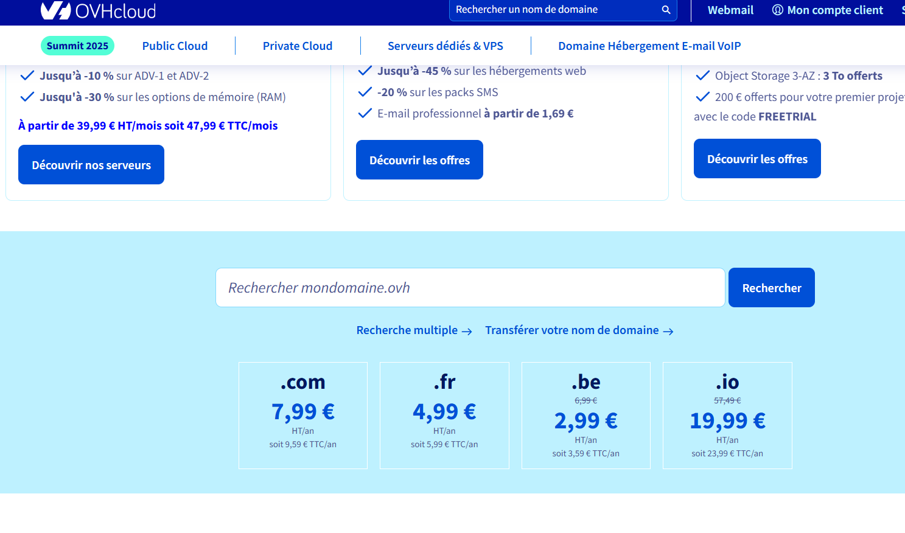Select the .io domain pricing card
This screenshot has height=533, width=905.
[x=727, y=416]
